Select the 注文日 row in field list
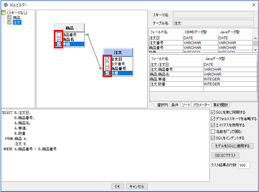 tap(201, 38)
